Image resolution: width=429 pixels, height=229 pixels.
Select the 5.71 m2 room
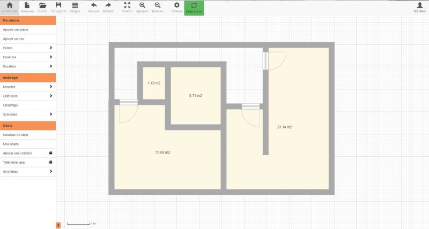coord(195,95)
